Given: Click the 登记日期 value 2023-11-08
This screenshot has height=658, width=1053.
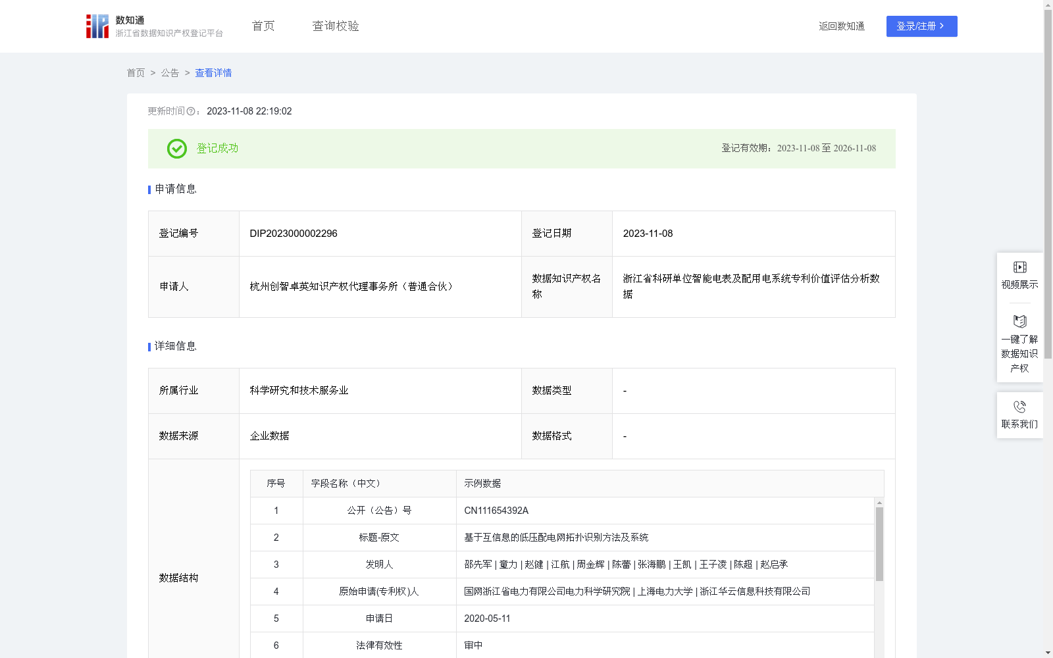Looking at the screenshot, I should click(648, 234).
